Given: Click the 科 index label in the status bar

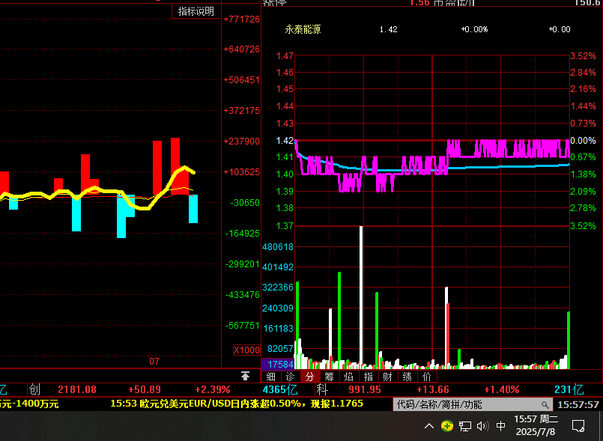Looking at the screenshot, I should click(322, 390).
